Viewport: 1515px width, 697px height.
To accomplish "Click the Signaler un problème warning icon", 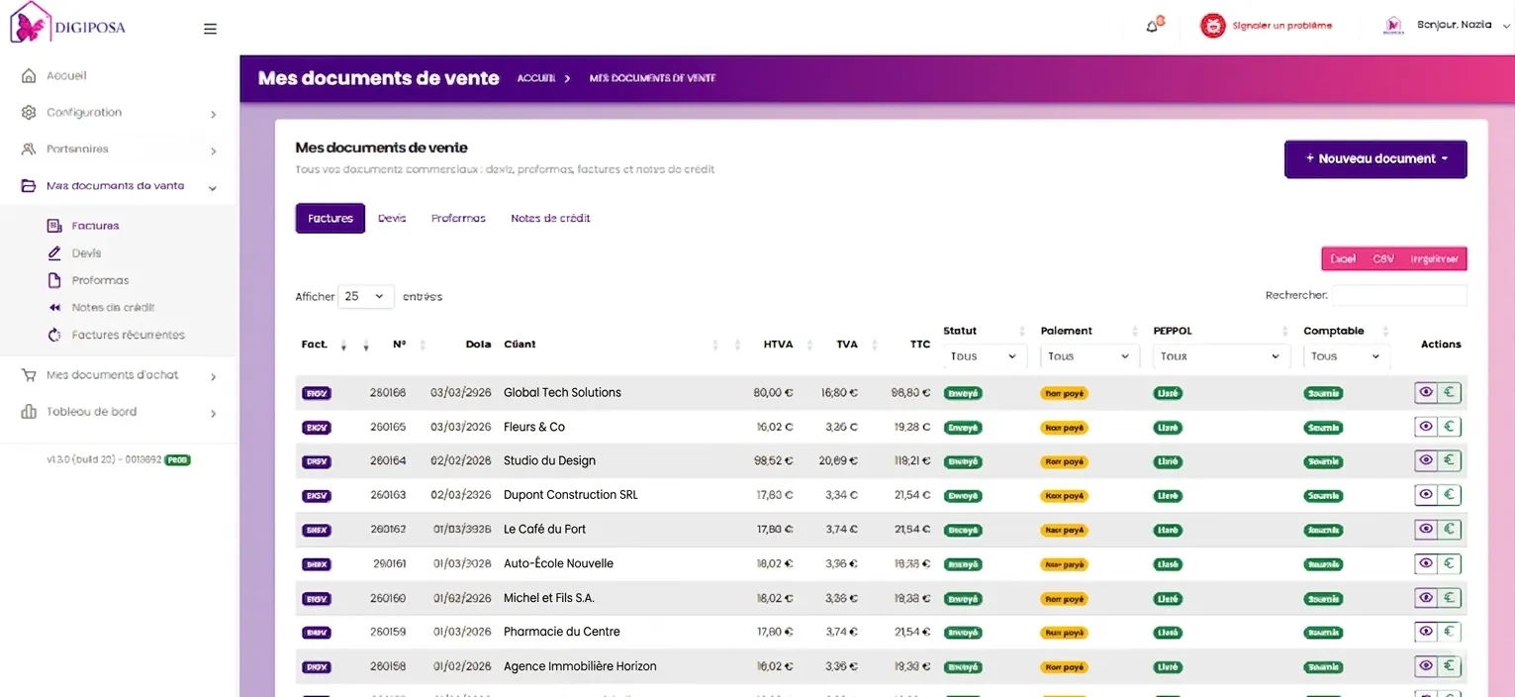I will click(1213, 26).
